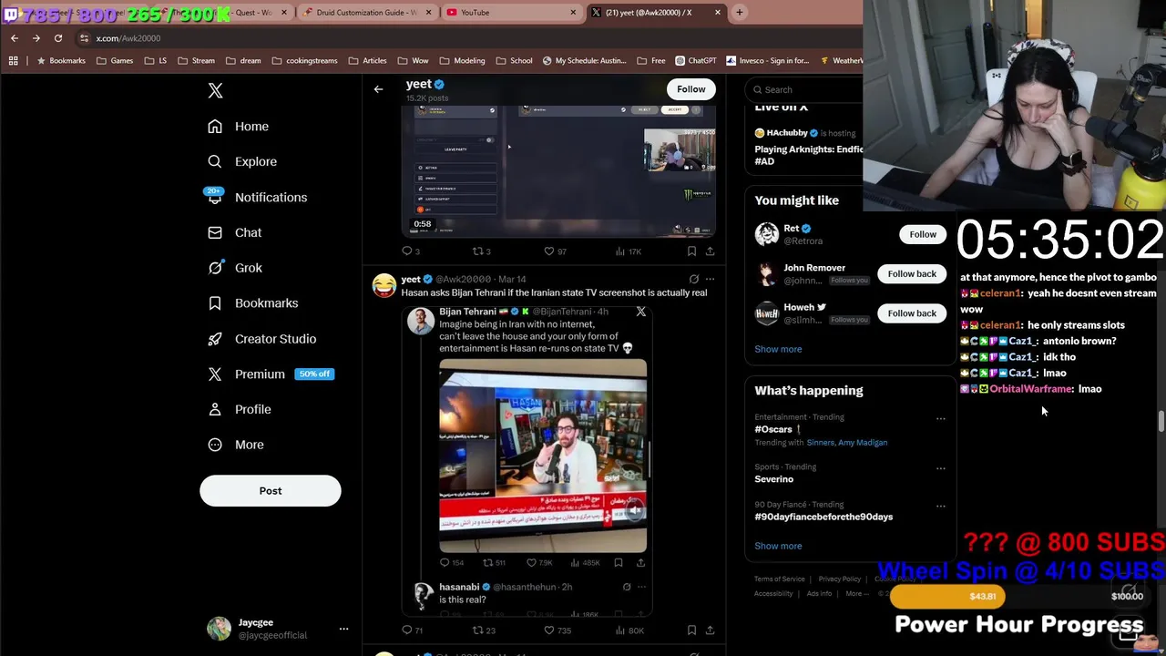This screenshot has width=1166, height=656.
Task: Open HAchubby live stream card
Action: click(x=806, y=147)
